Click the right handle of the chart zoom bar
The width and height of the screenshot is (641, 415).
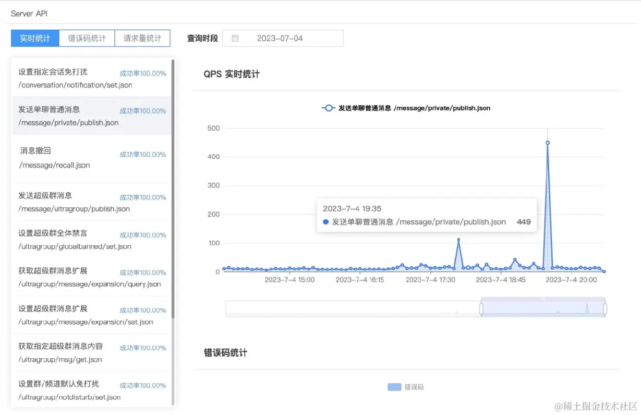[x=604, y=308]
